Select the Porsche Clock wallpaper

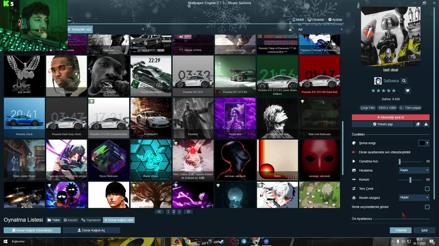[x=24, y=118]
